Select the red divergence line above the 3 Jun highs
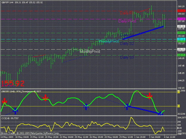 143,10
